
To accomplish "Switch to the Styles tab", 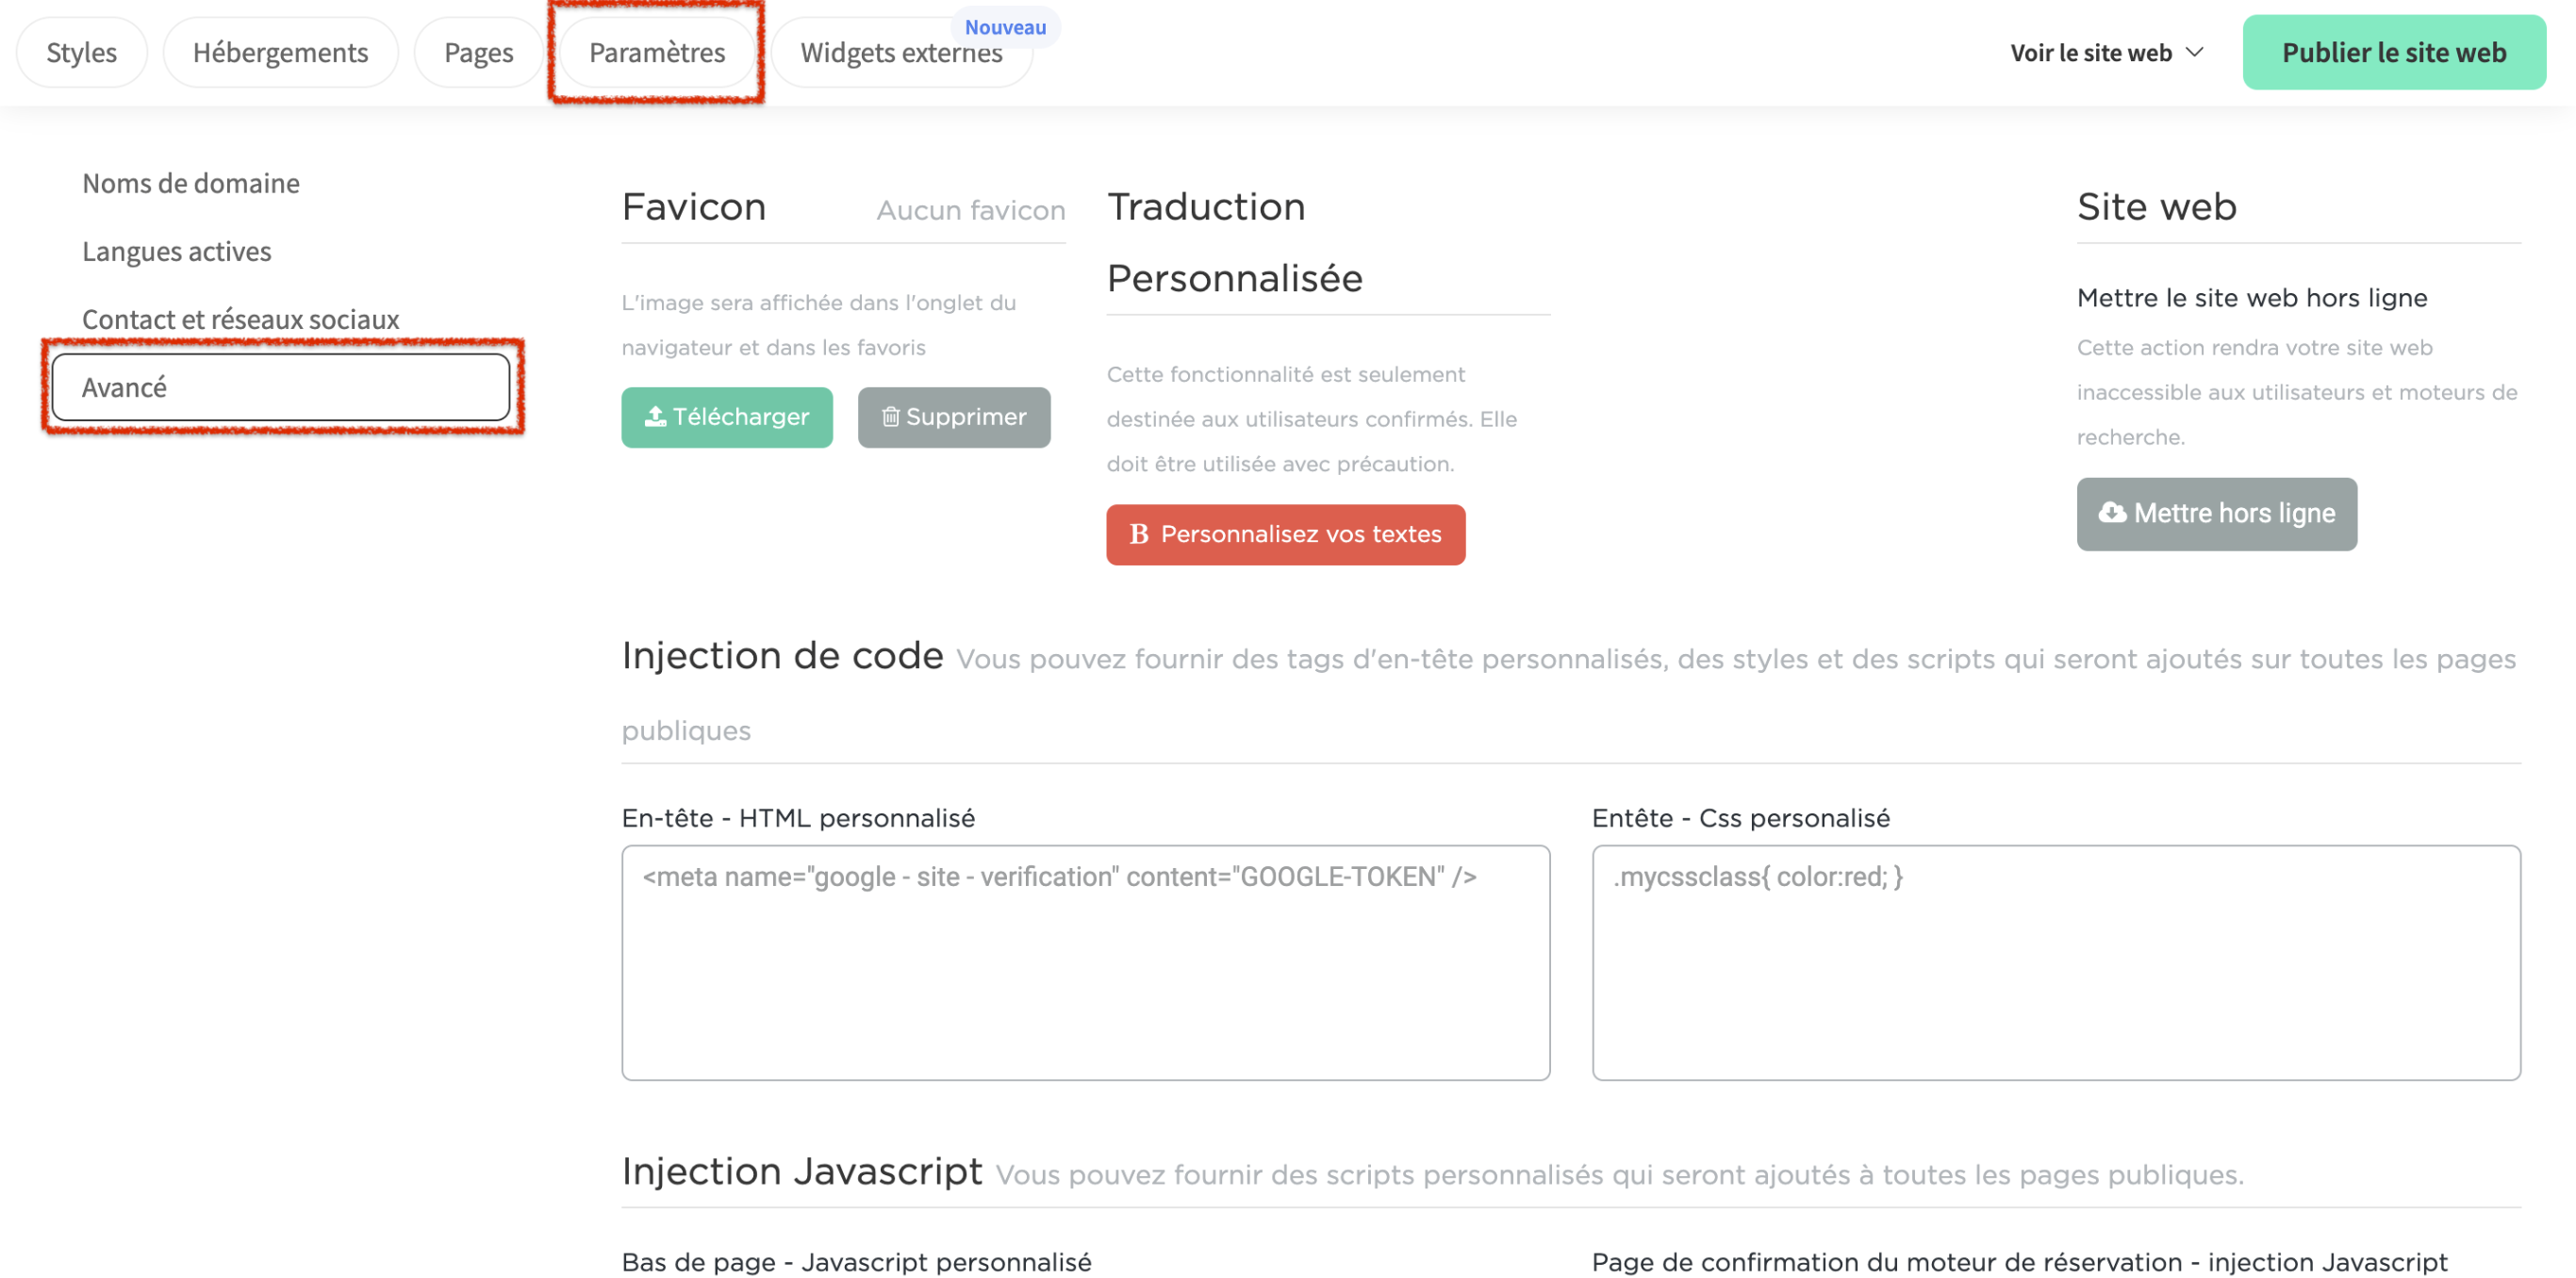I will 81,52.
